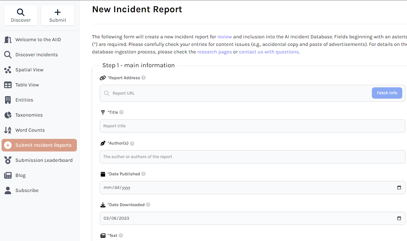Image resolution: width=407 pixels, height=241 pixels.
Task: Click the authors of the report field
Action: pos(253,157)
